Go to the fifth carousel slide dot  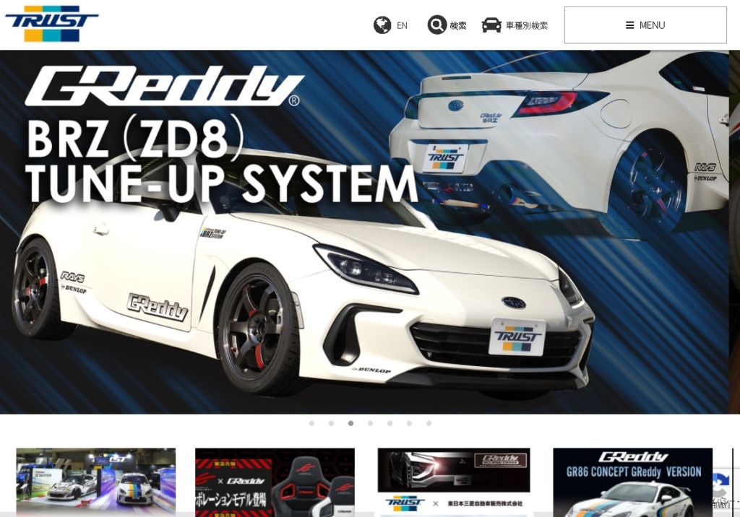pos(390,423)
